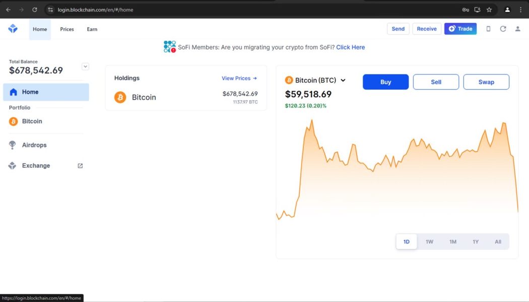529x302 pixels.
Task: Click the refresh icon in app header
Action: coord(503,29)
